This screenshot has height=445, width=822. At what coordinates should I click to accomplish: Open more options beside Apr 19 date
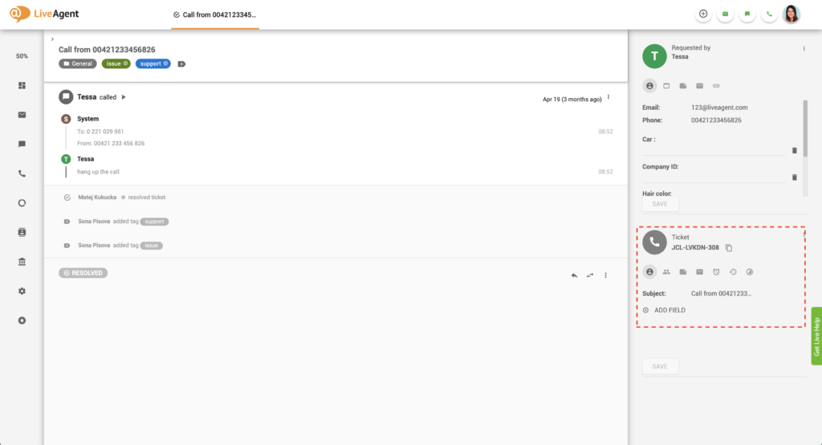pyautogui.click(x=608, y=97)
